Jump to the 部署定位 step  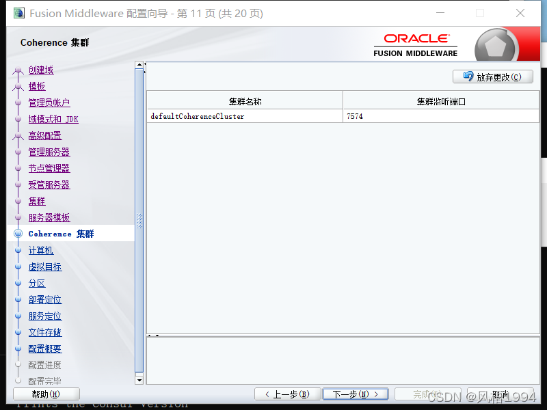pos(45,299)
